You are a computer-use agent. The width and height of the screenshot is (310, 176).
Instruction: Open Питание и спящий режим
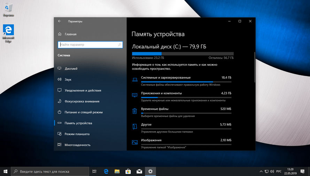point(84,112)
